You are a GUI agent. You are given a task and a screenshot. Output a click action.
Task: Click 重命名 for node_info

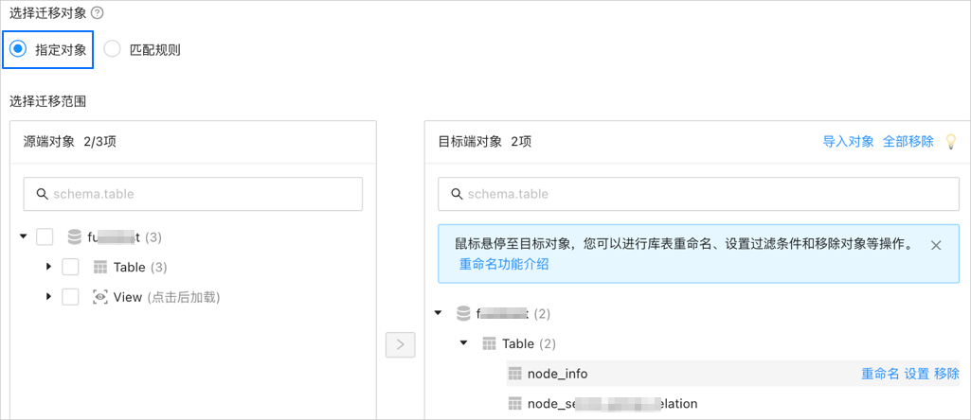[880, 374]
